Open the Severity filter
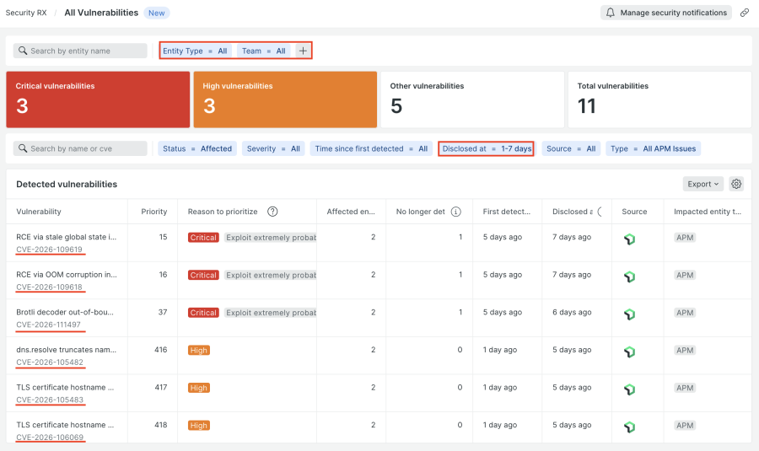The image size is (759, 451). tap(273, 148)
